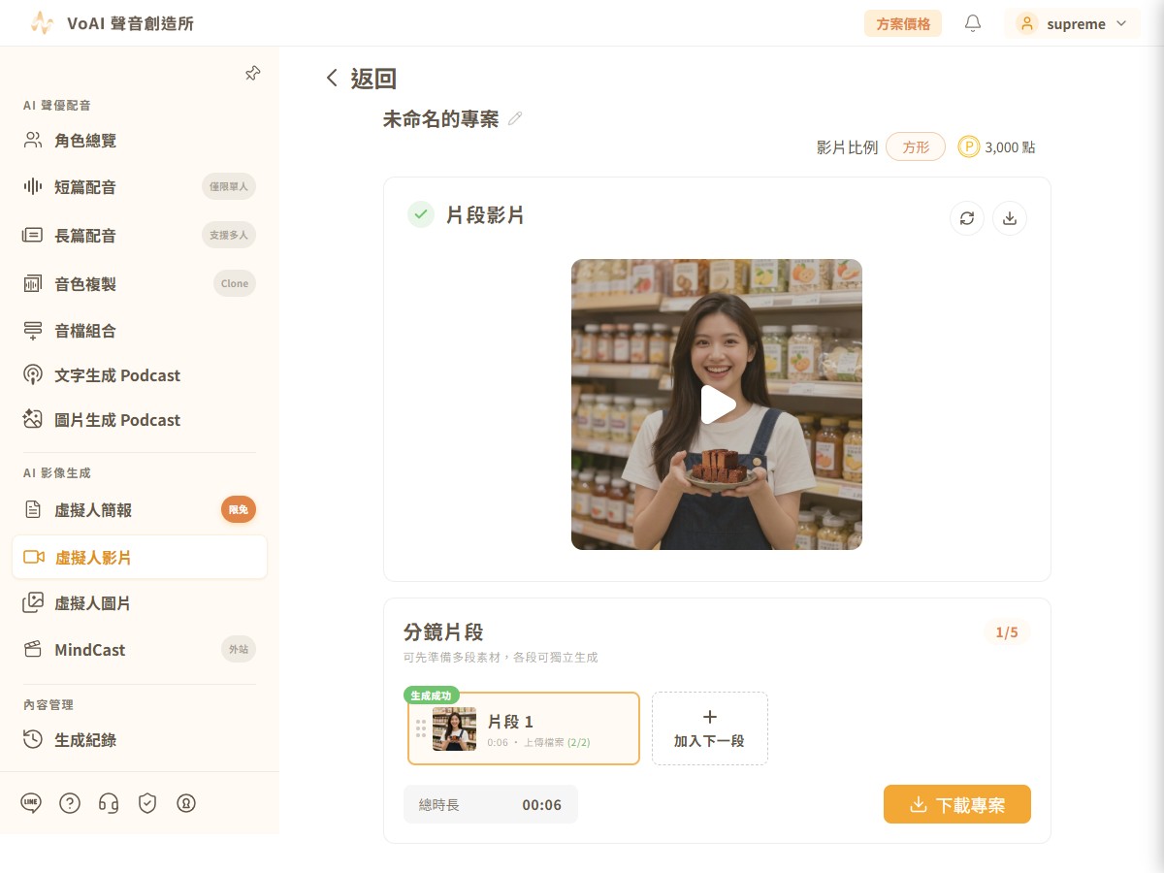Toggle the sidebar pin icon
Viewport: 1164px width, 873px height.
pos(252,74)
